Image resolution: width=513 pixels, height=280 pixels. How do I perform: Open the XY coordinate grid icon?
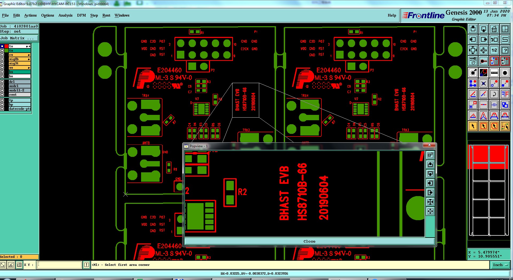[x=505, y=29]
